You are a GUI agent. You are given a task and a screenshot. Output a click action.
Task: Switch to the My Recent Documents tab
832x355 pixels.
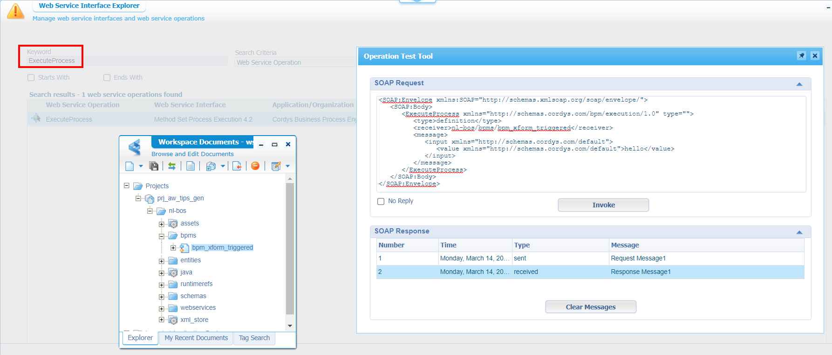point(196,338)
